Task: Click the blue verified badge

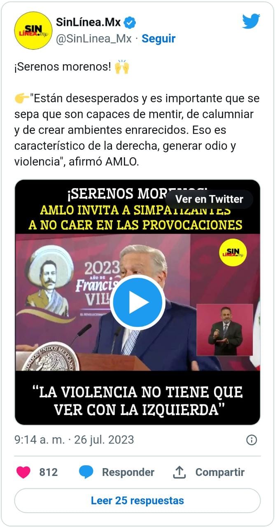Action: coord(130,23)
